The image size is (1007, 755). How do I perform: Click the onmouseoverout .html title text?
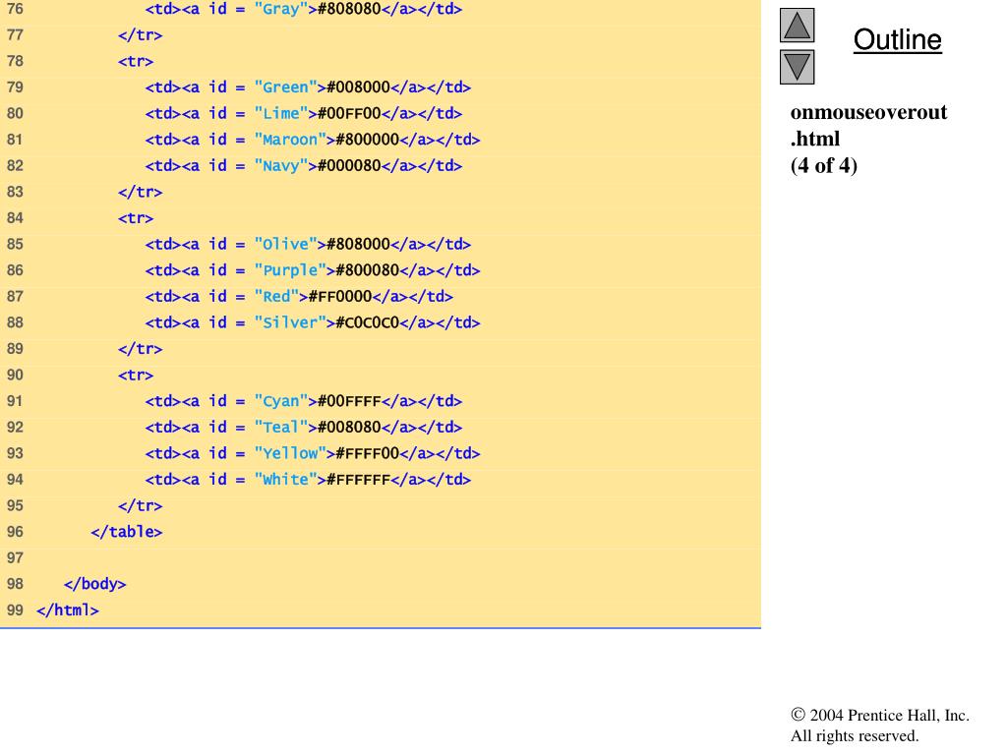coord(868,125)
